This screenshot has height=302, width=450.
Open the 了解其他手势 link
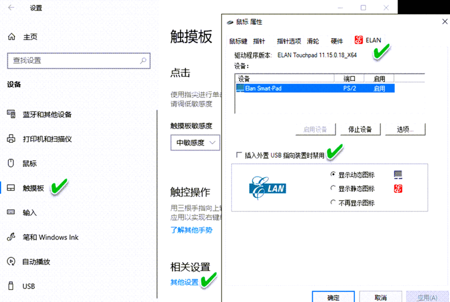pos(191,230)
